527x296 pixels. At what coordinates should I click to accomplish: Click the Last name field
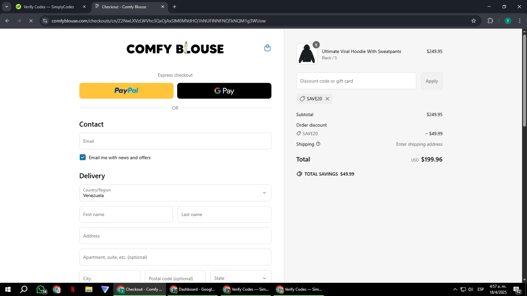click(224, 214)
